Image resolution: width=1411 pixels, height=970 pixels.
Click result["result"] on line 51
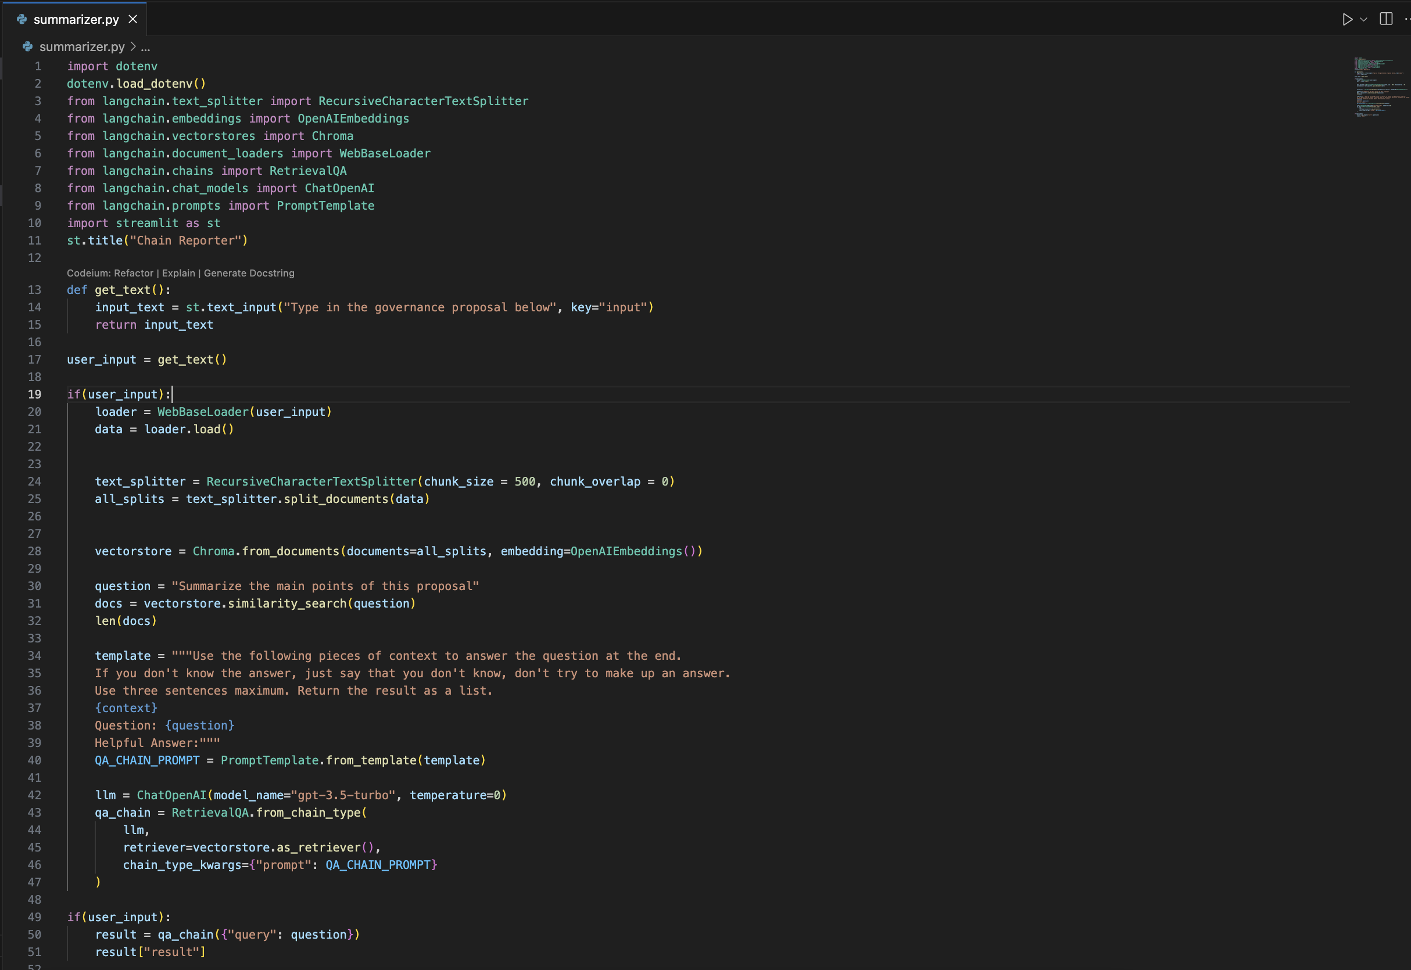coord(150,953)
